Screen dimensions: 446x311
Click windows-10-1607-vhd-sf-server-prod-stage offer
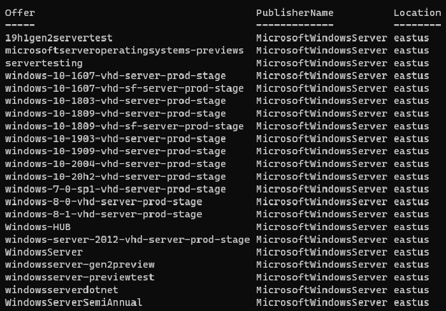pos(124,89)
